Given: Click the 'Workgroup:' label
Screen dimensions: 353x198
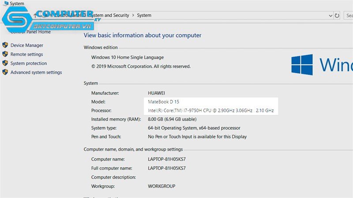Looking at the screenshot, I should point(103,186).
